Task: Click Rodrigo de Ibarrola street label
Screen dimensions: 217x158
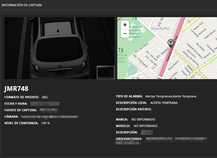Action: point(191,58)
